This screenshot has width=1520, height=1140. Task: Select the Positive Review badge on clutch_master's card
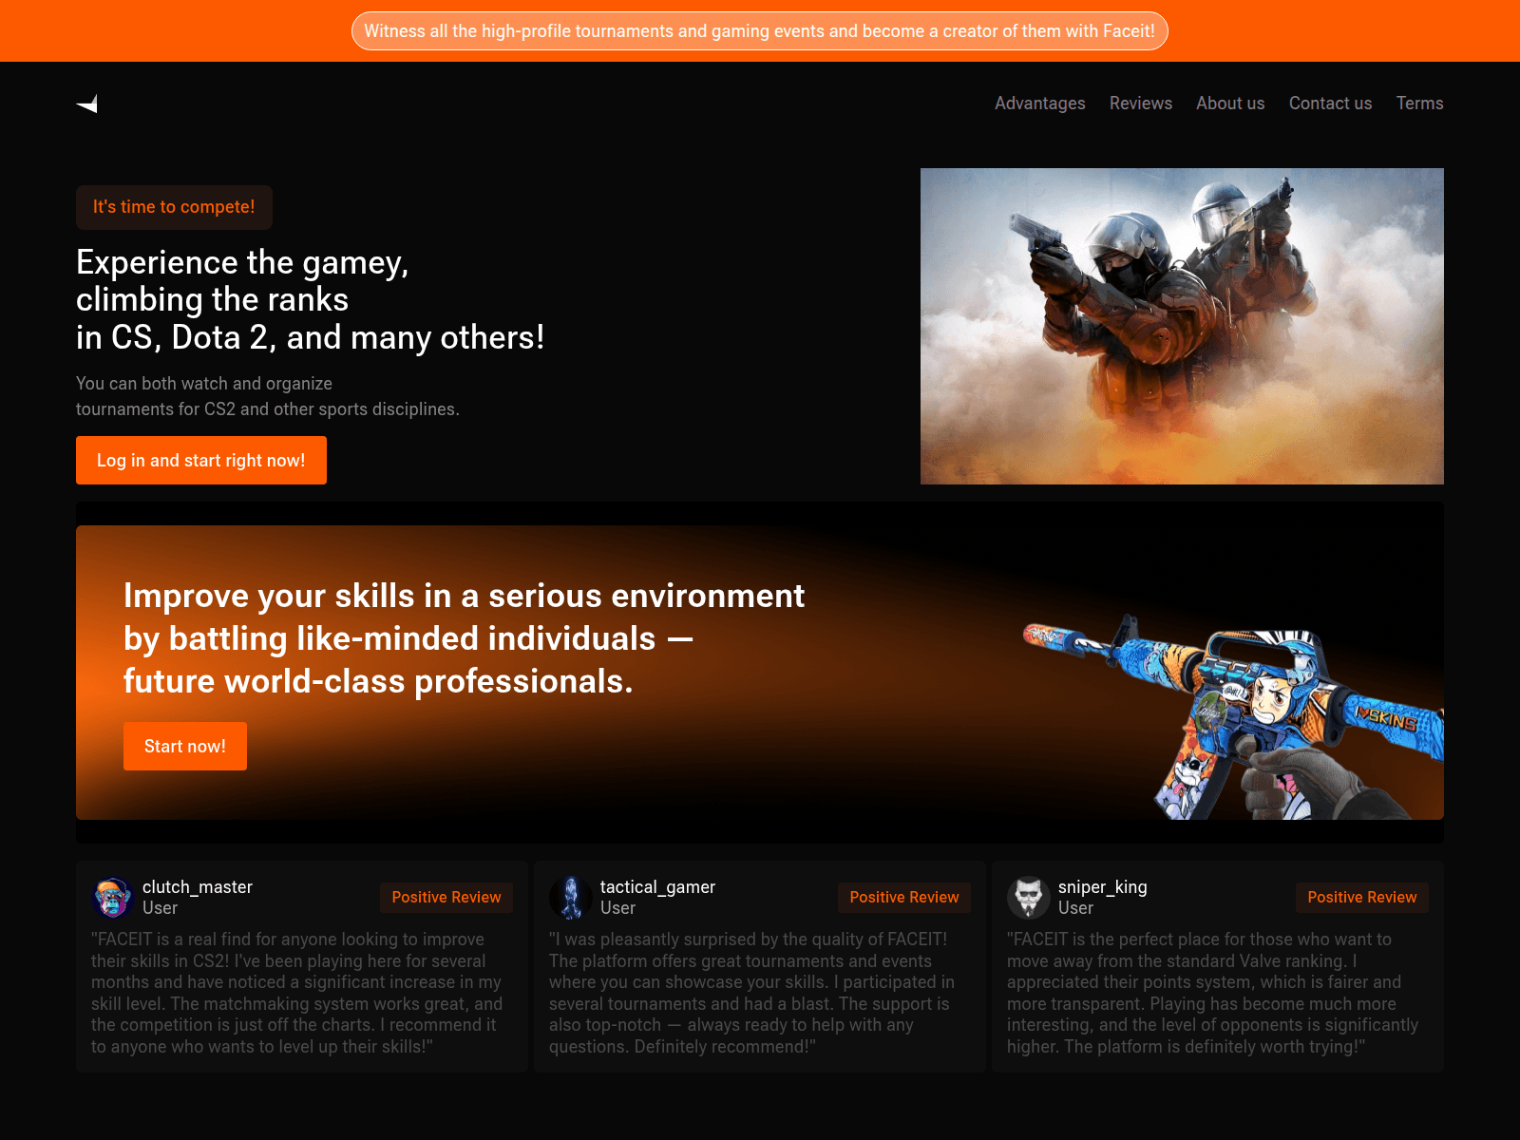click(x=446, y=897)
